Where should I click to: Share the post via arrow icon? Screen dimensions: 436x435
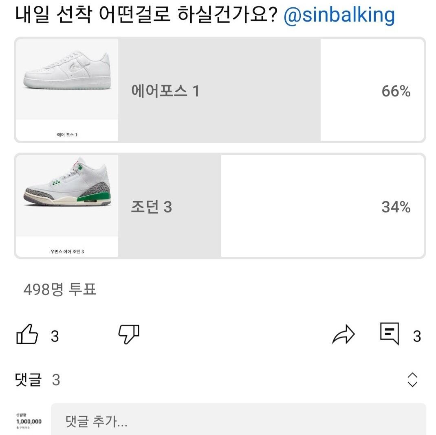[344, 335]
